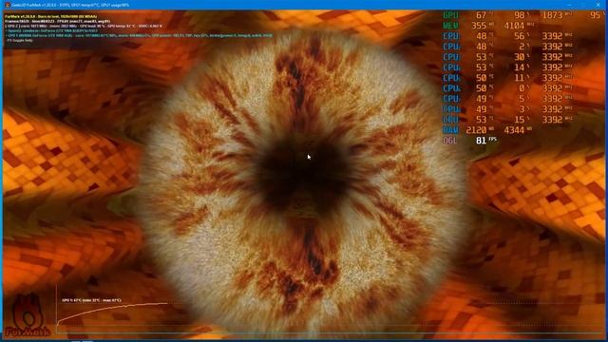The width and height of the screenshot is (608, 342).
Task: Click the GPU usage value 98
Action: (x=520, y=15)
